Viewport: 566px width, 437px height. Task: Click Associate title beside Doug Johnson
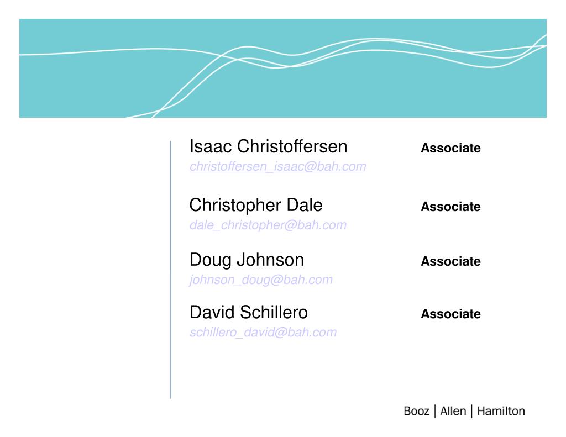450,261
